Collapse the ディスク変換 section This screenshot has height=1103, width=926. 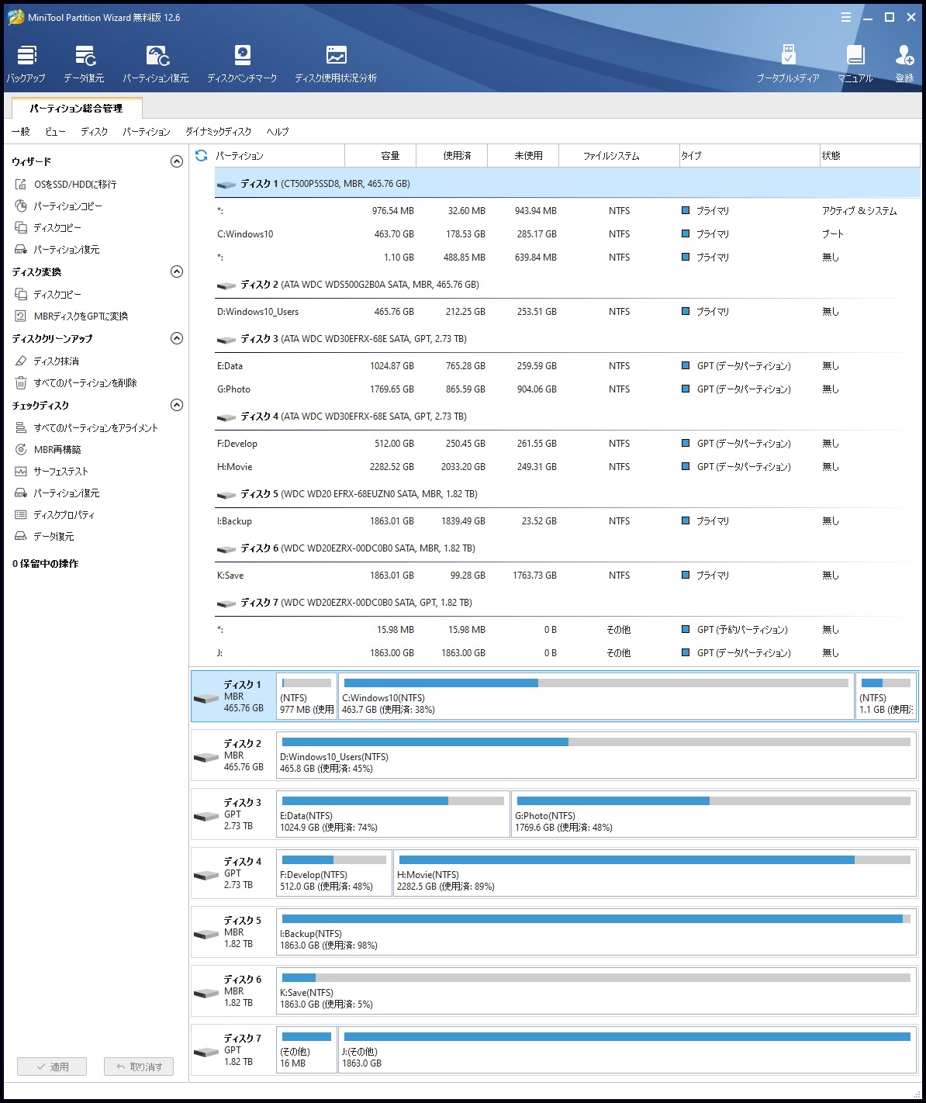pos(177,271)
